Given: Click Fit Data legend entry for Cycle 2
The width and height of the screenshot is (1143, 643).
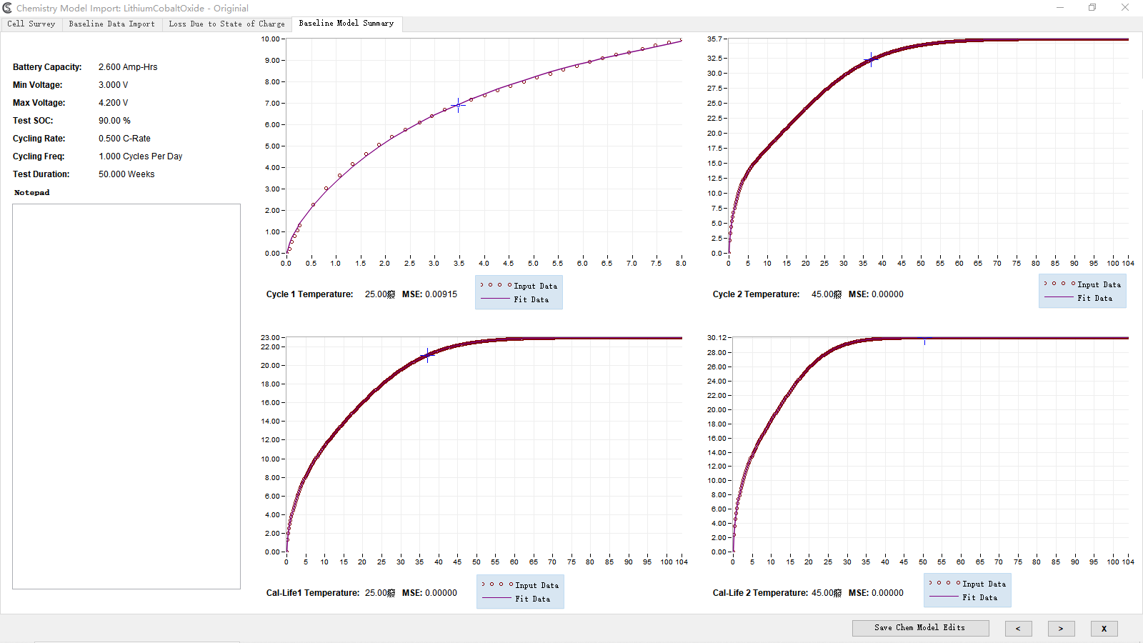Looking at the screenshot, I should point(1094,299).
